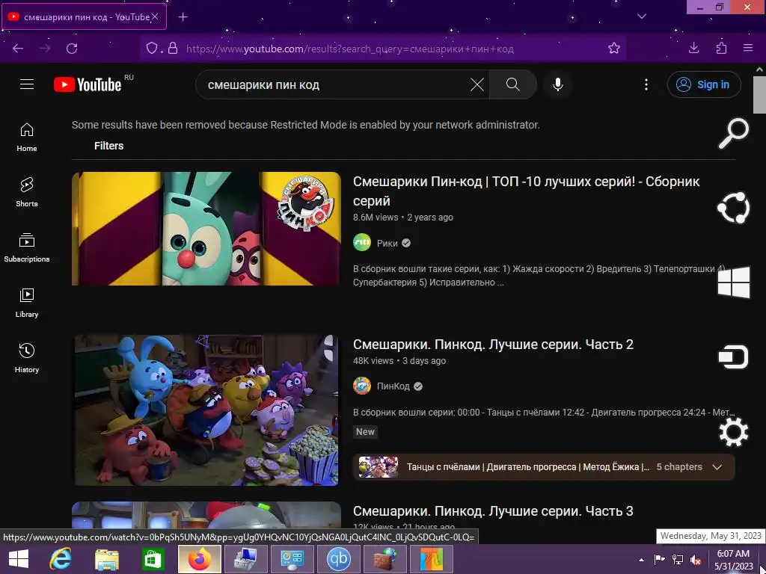The height and width of the screenshot is (574, 766).
Task: Go to Home in the sidebar
Action: pyautogui.click(x=26, y=138)
